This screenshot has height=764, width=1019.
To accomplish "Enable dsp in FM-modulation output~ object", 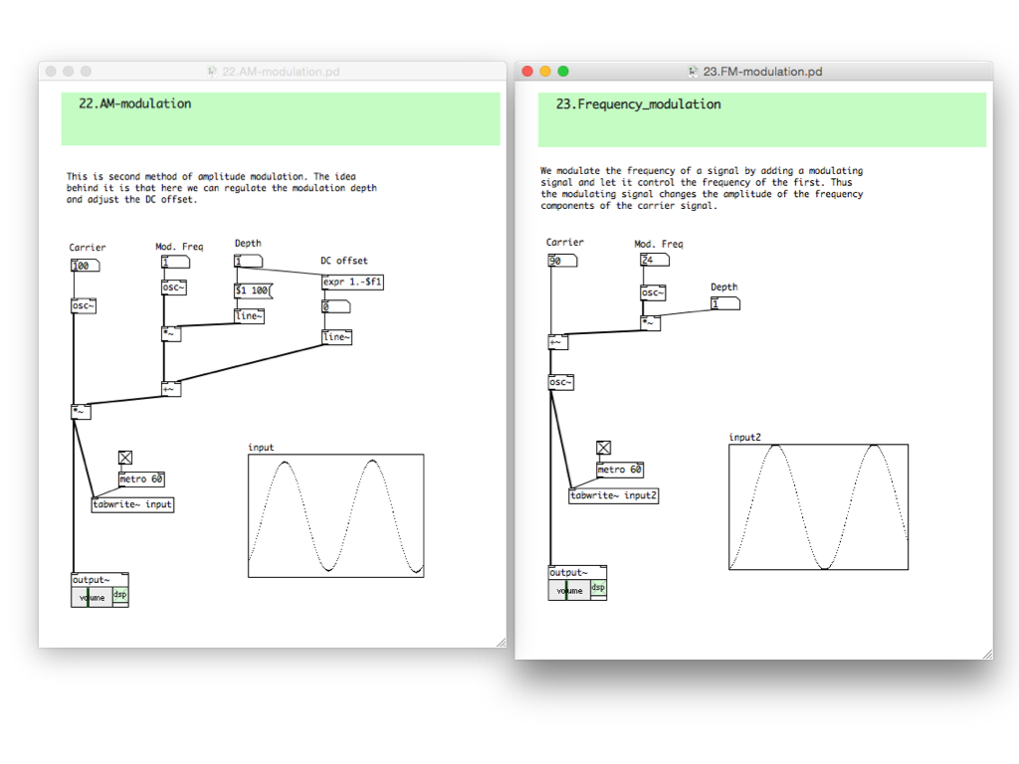I will tap(598, 588).
